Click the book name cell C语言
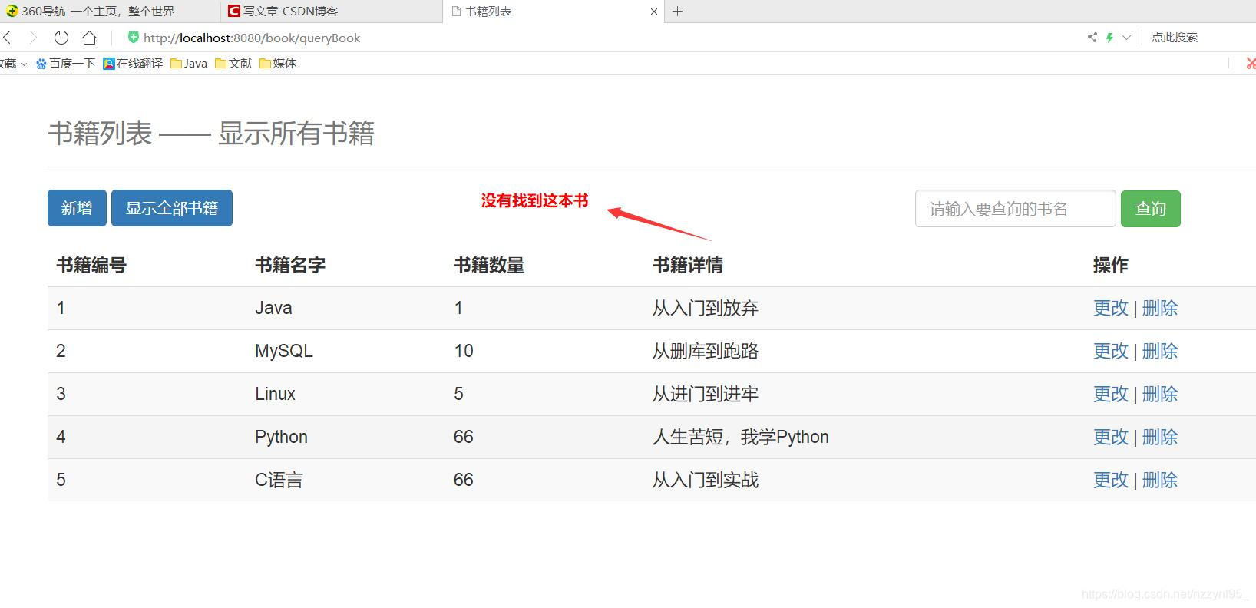Viewport: 1256px width, 608px height. [279, 480]
